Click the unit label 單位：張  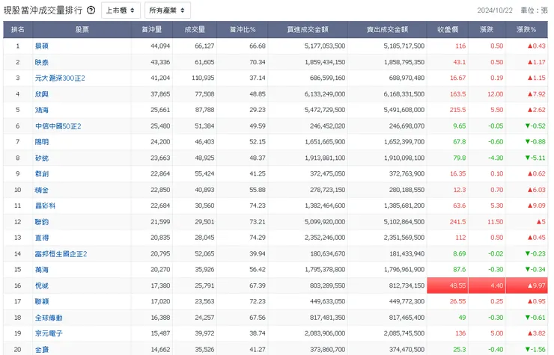pos(535,10)
